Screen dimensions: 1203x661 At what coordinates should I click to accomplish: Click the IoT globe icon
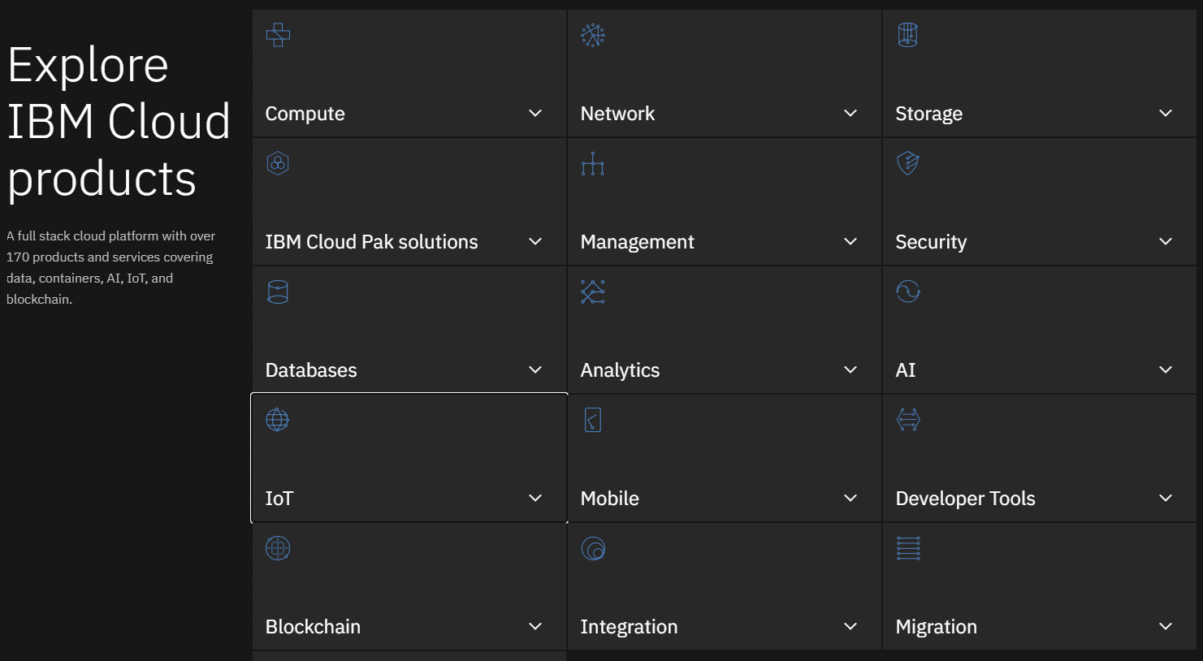[278, 420]
